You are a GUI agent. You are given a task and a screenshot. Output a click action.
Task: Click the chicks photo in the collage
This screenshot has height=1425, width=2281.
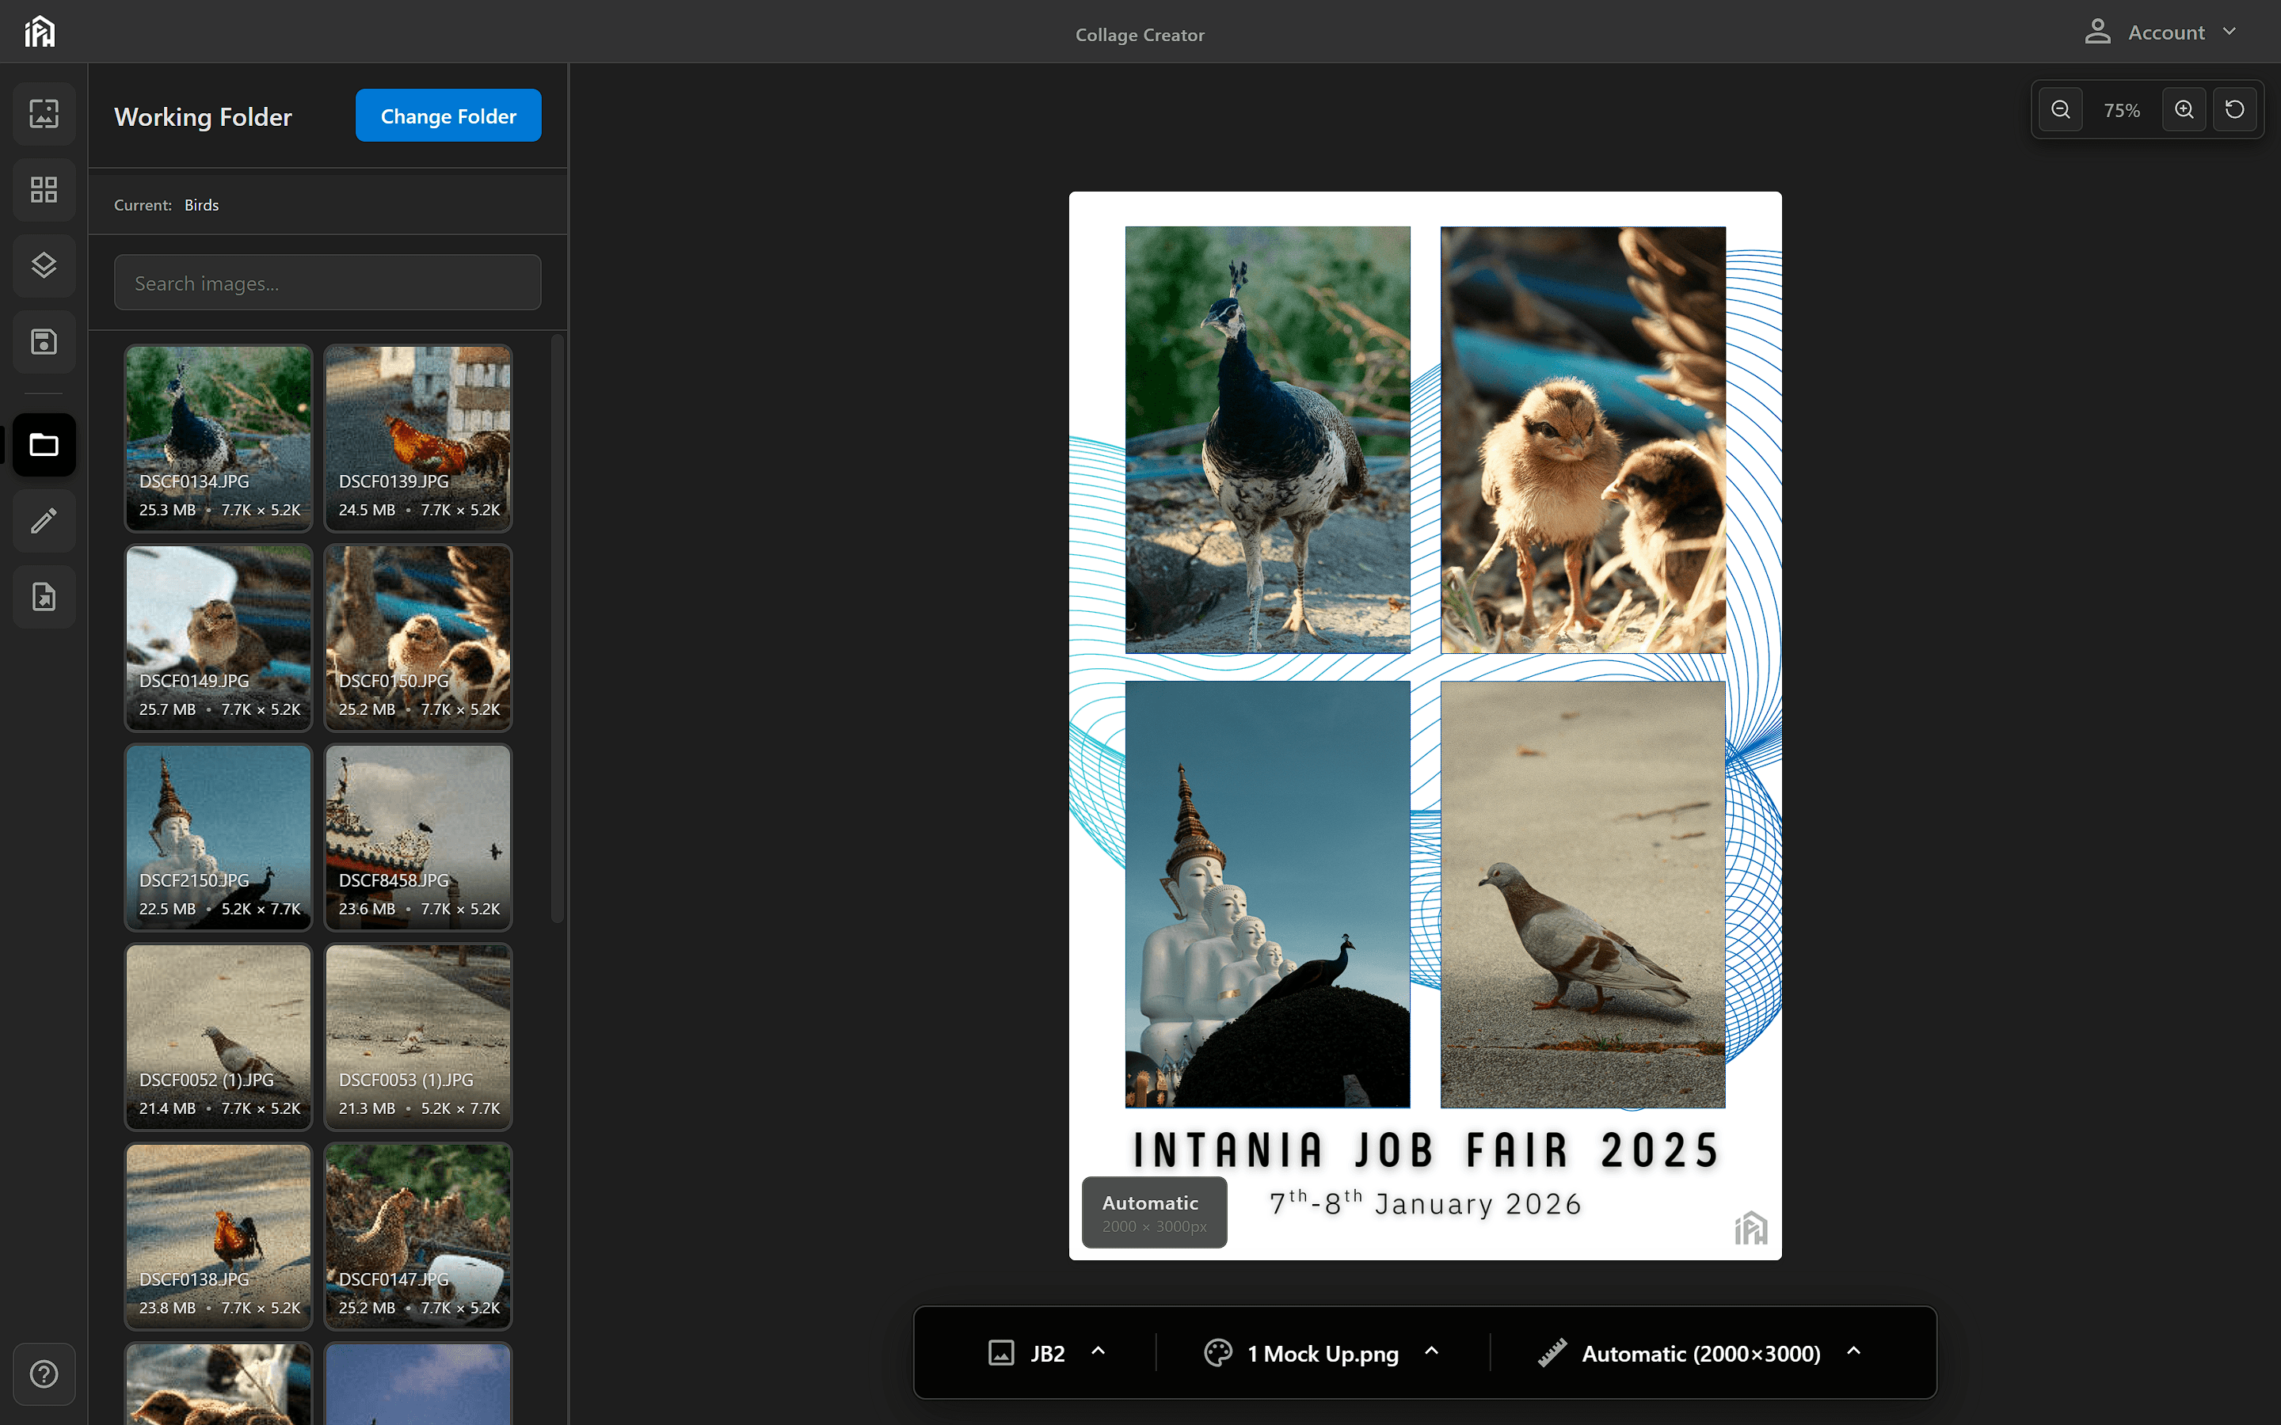1582,439
